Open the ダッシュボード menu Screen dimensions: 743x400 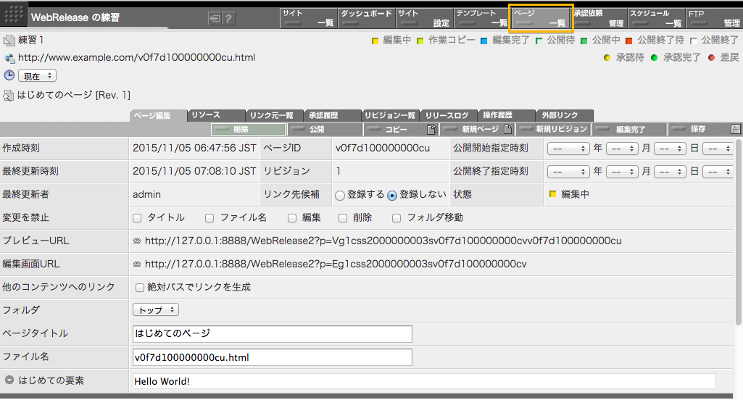[x=366, y=18]
